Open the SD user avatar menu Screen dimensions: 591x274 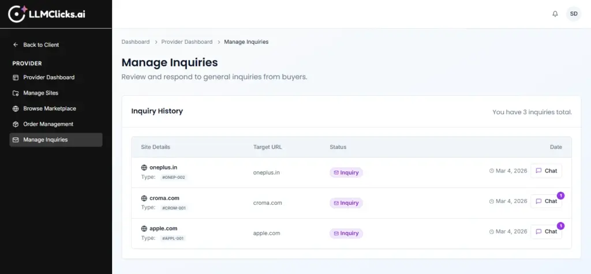[573, 14]
